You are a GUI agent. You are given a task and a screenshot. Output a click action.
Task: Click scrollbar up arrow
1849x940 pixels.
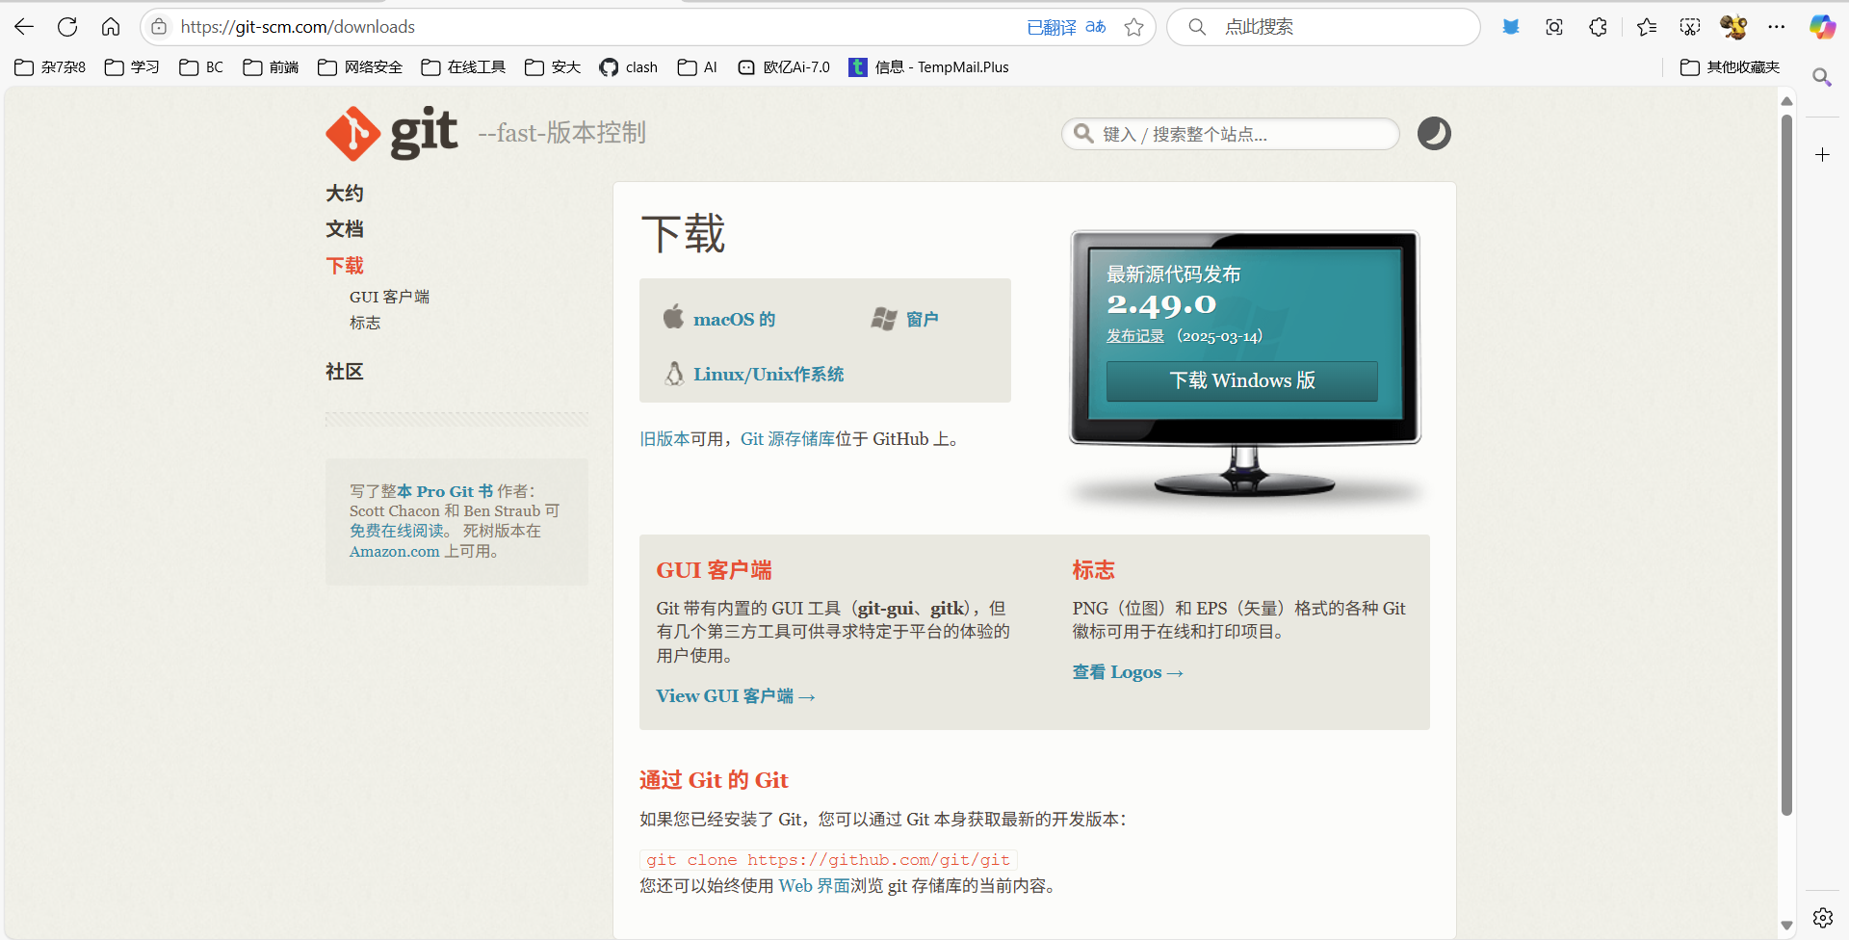(1786, 101)
